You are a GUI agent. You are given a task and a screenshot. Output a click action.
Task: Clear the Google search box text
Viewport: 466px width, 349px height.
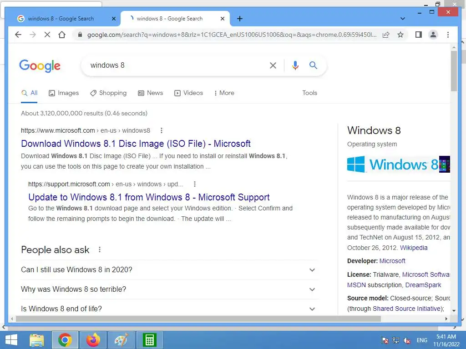[273, 65]
